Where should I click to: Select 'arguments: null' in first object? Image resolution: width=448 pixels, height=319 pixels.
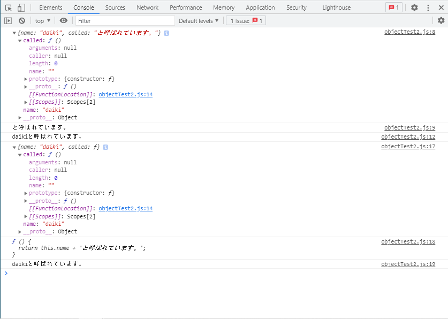coord(52,48)
